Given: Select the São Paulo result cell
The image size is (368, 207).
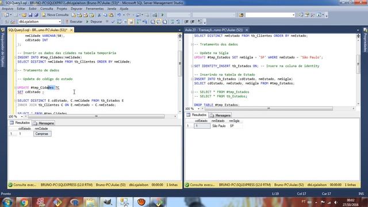Looking at the screenshot, I should click(x=219, y=126).
